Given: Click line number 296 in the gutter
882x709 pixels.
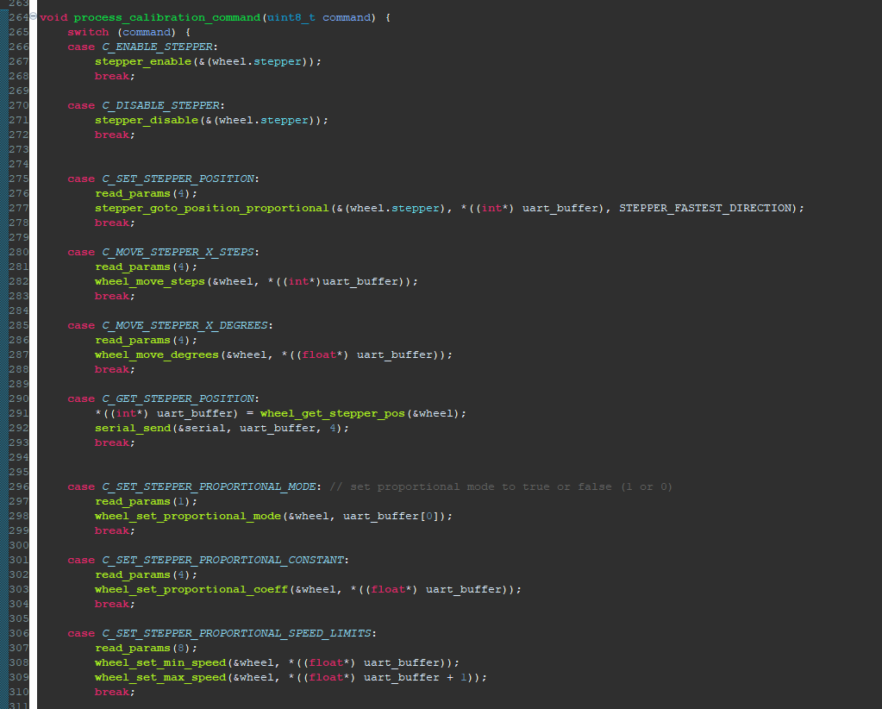Looking at the screenshot, I should click(x=18, y=486).
